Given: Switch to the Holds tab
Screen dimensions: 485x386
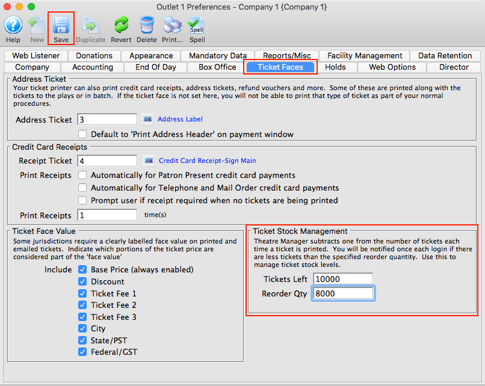Looking at the screenshot, I should [335, 67].
